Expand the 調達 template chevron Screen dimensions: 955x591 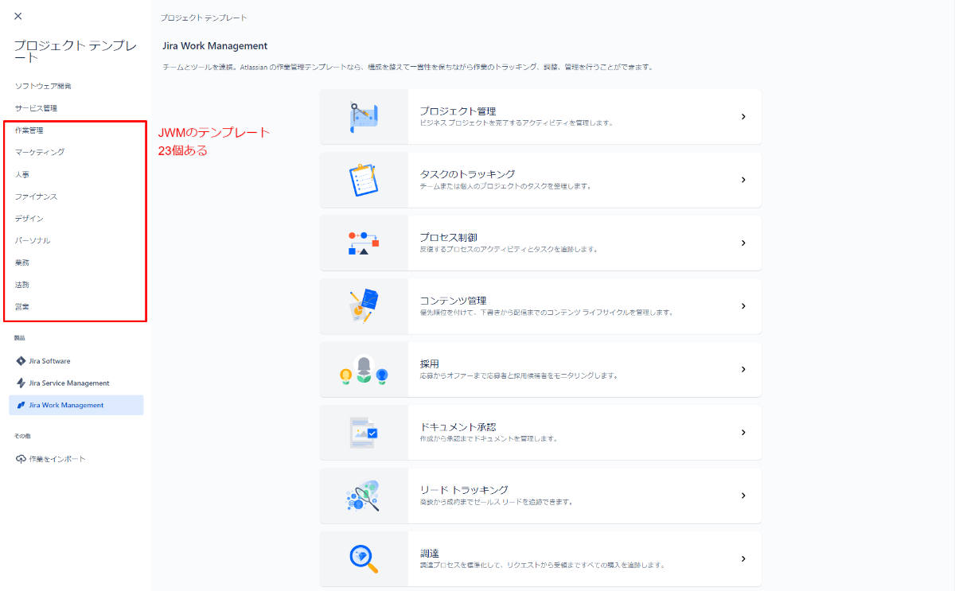(x=743, y=558)
